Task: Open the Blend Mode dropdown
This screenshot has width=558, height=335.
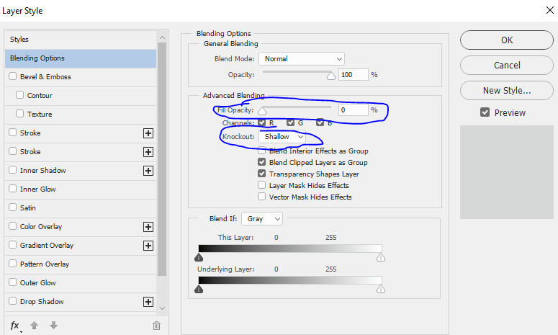Action: coord(302,59)
